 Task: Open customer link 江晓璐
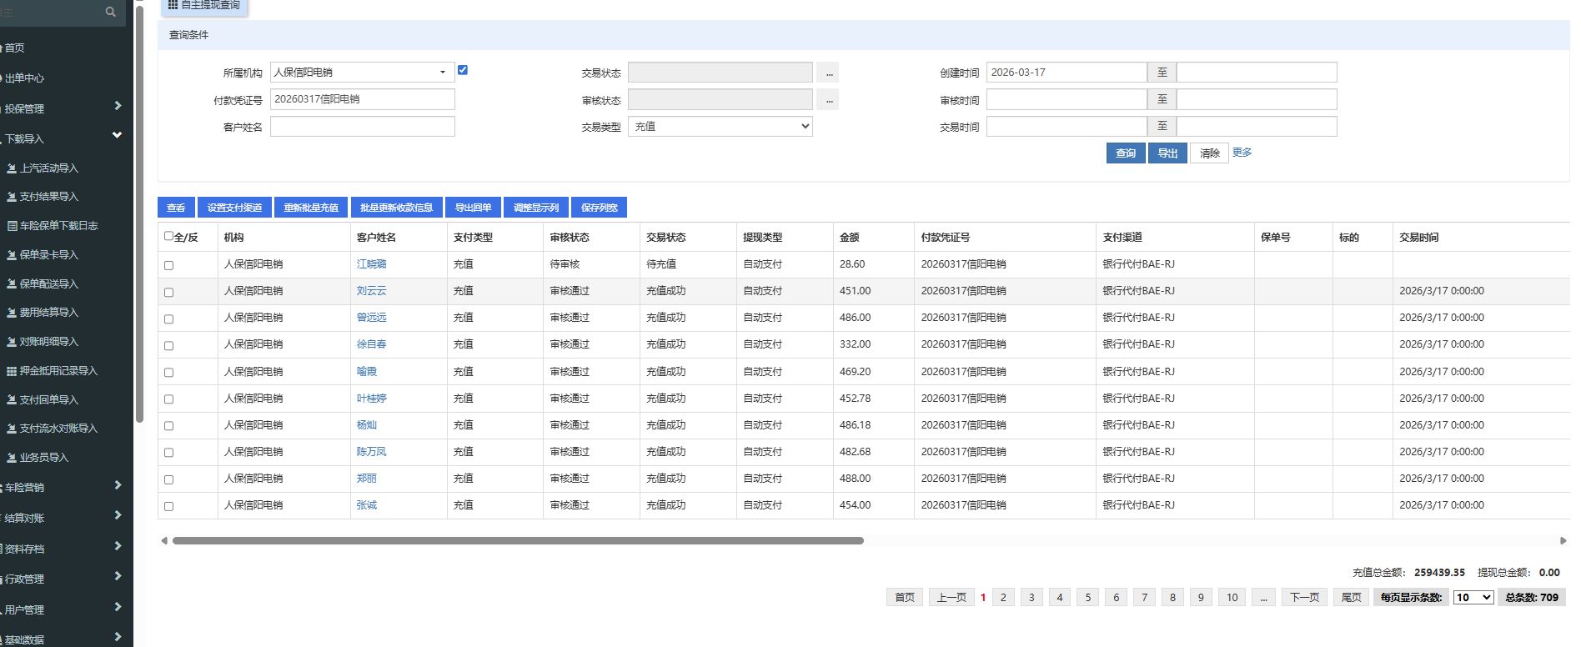[x=371, y=264]
